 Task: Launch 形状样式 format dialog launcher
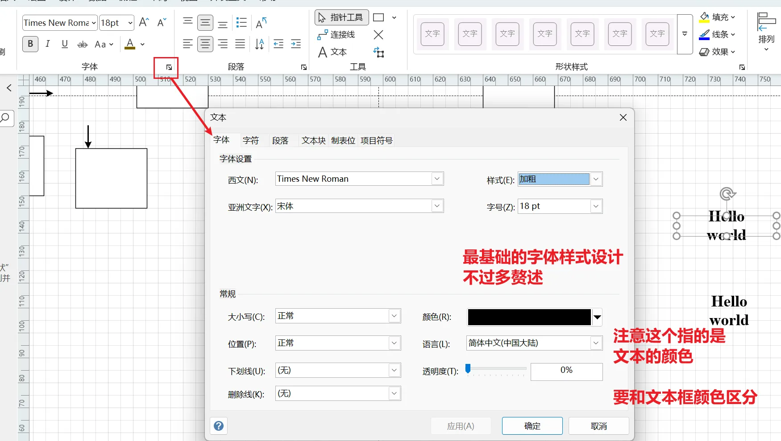pos(742,67)
